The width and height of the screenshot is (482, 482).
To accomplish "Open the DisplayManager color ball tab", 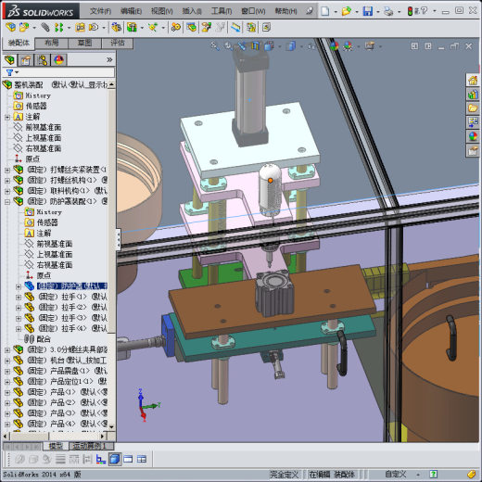I will [58, 59].
